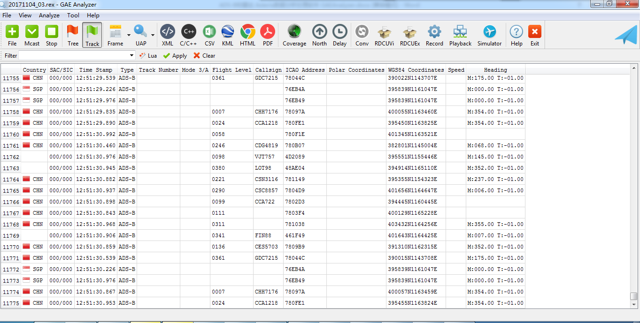Click ICAO address 461F49
Image resolution: width=640 pixels, height=323 pixels.
305,235
